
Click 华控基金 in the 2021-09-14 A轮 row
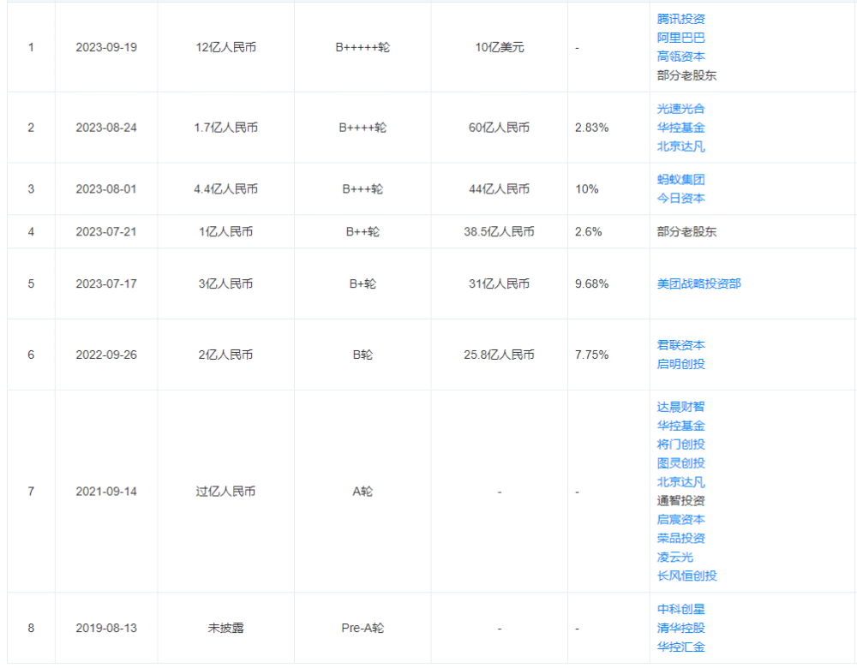click(680, 426)
